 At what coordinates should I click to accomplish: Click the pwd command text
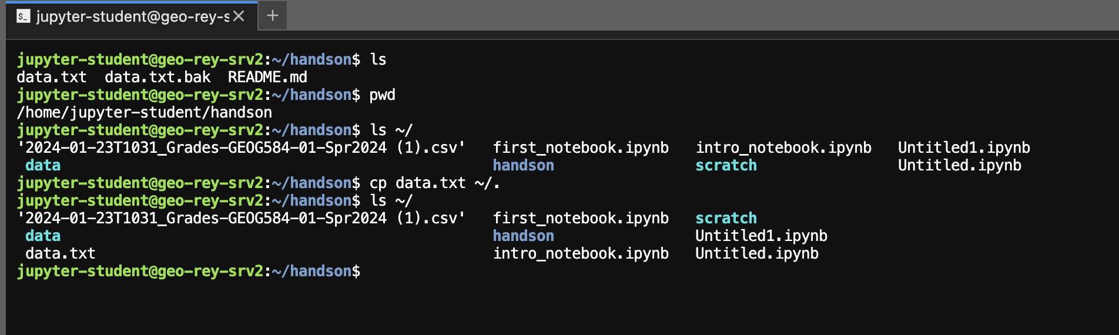click(382, 95)
